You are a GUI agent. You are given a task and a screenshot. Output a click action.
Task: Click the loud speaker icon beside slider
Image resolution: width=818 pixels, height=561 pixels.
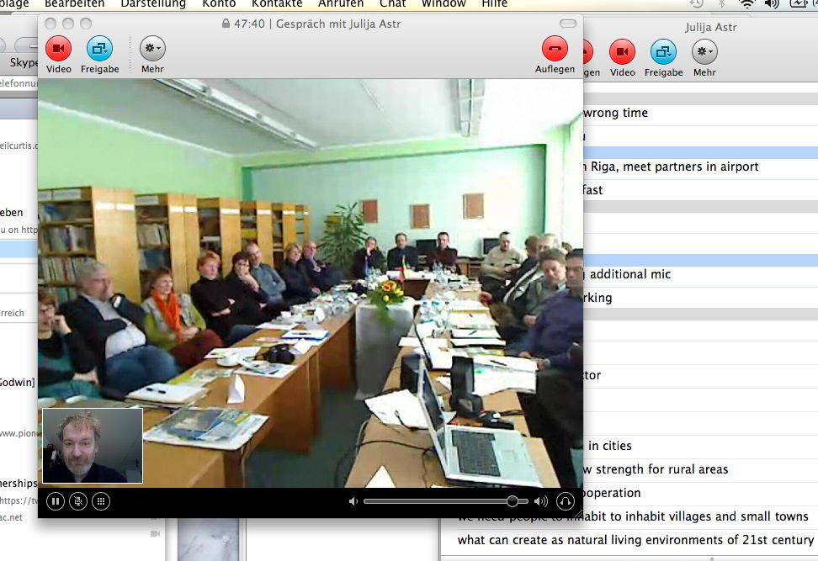pos(540,501)
